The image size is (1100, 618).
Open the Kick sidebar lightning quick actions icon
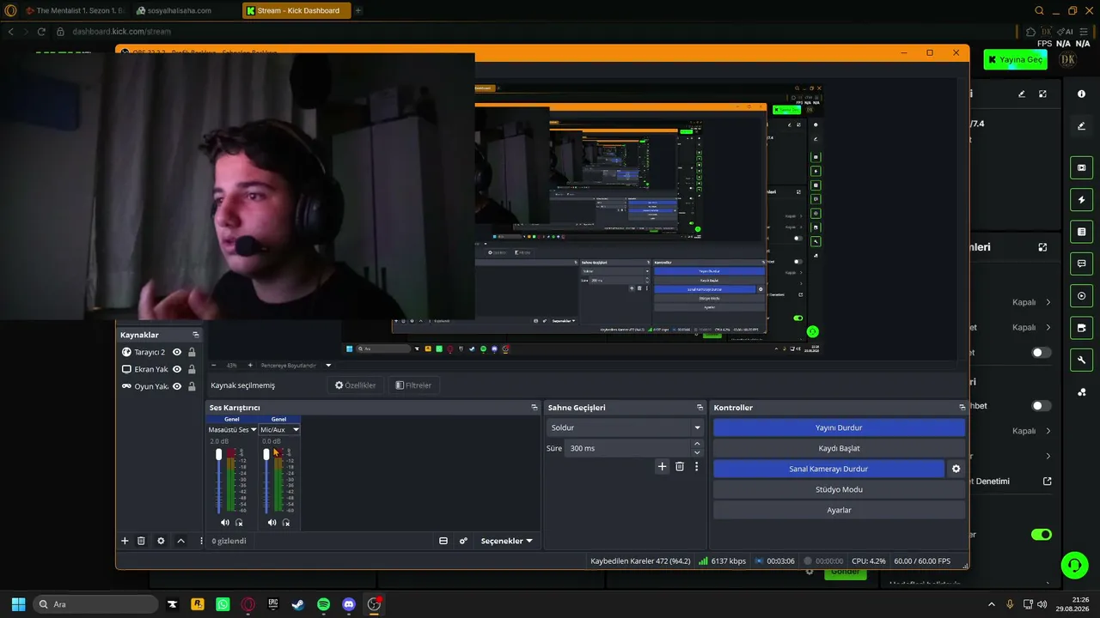coord(1081,200)
